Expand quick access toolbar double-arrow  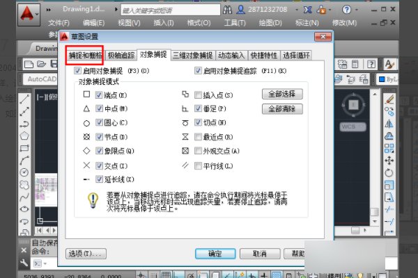(x=48, y=10)
